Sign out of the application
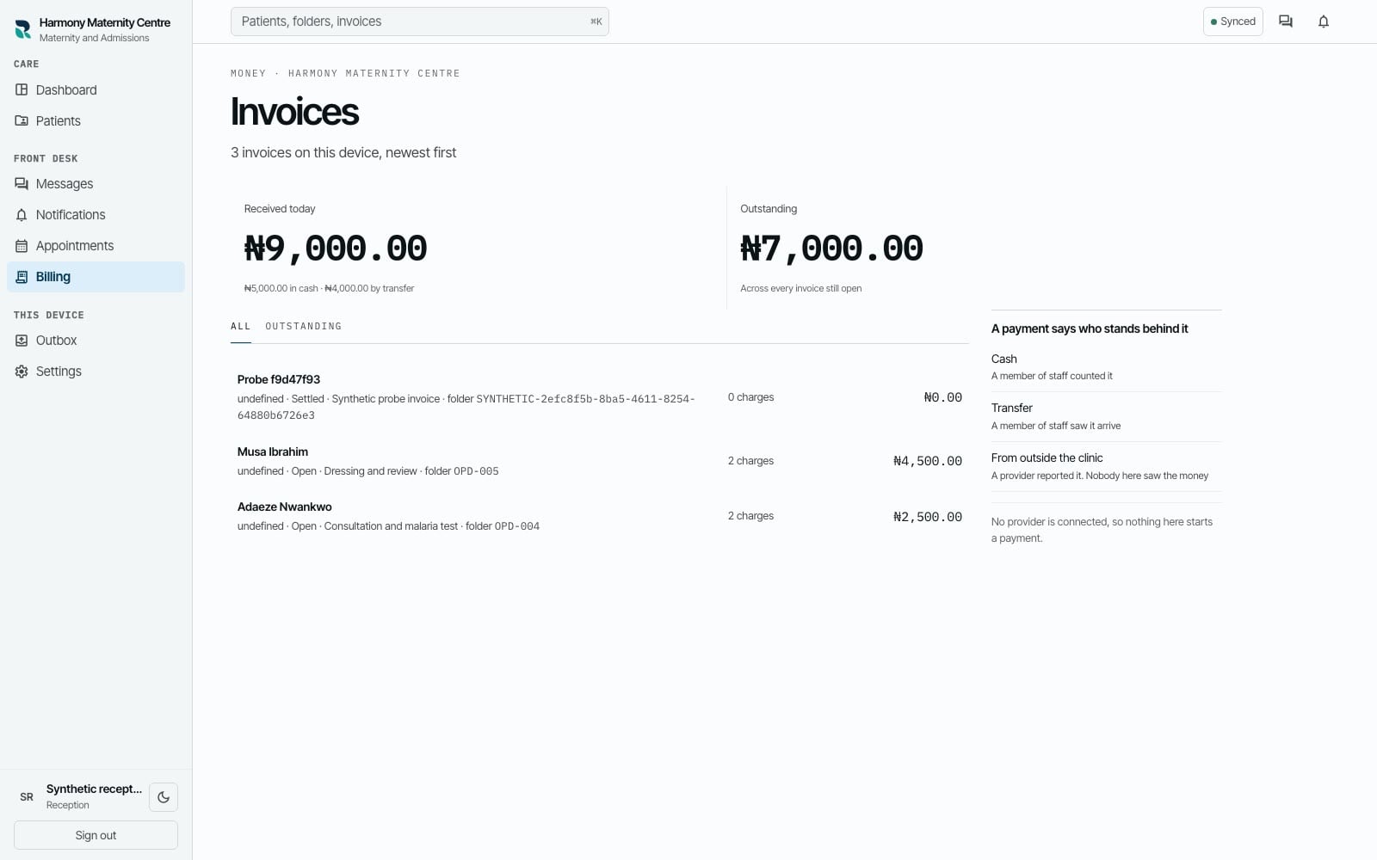This screenshot has height=860, width=1377. (x=96, y=835)
